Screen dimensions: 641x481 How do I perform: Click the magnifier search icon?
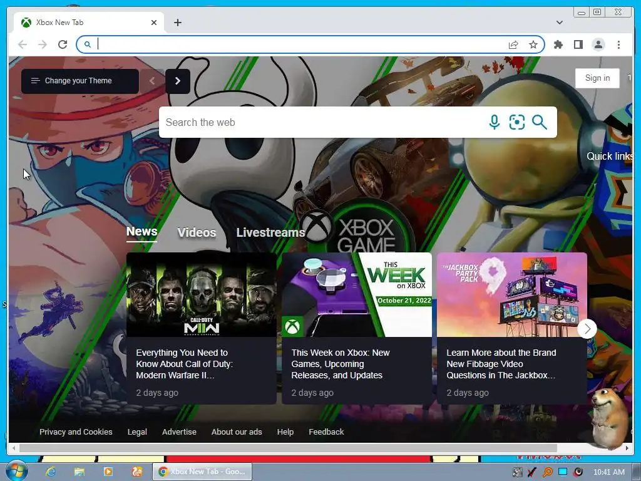point(539,122)
